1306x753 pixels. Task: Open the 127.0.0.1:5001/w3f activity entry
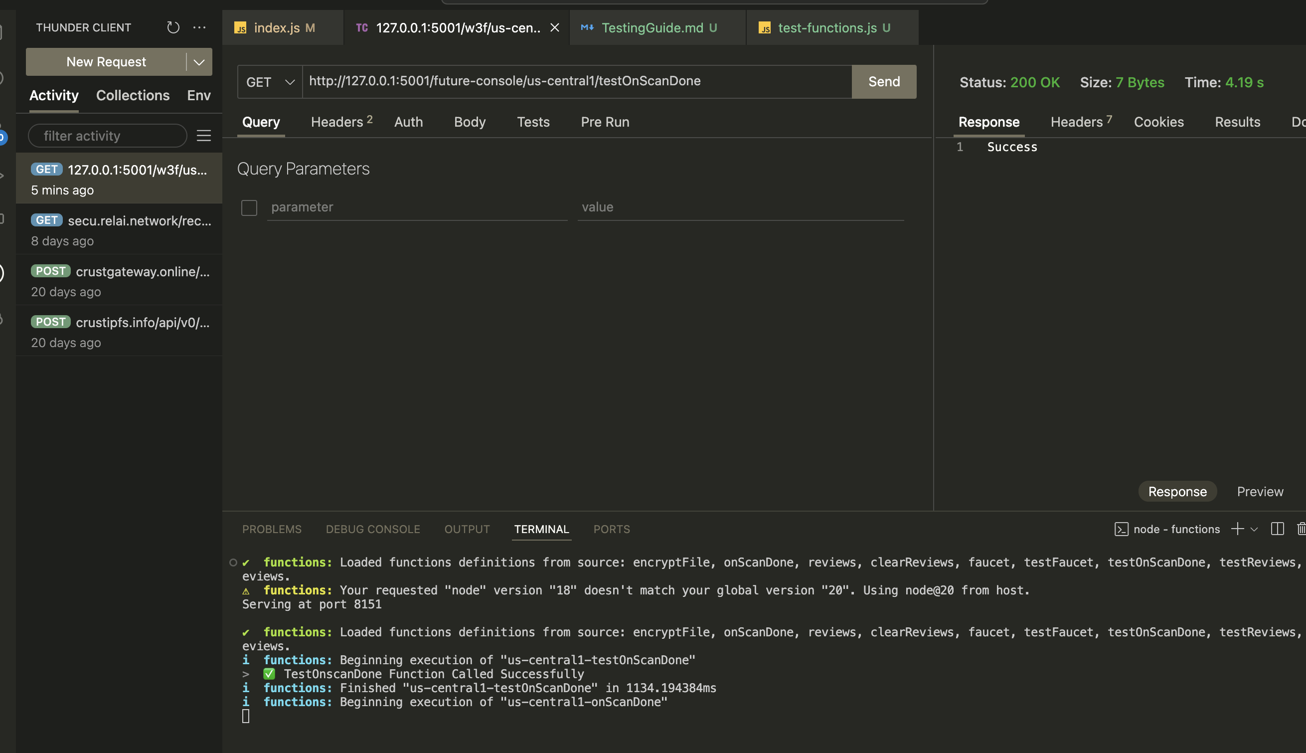point(120,179)
